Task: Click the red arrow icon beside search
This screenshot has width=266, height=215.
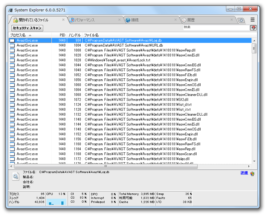Action: (253, 28)
